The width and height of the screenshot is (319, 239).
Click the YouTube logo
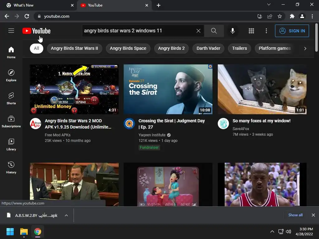(36, 31)
